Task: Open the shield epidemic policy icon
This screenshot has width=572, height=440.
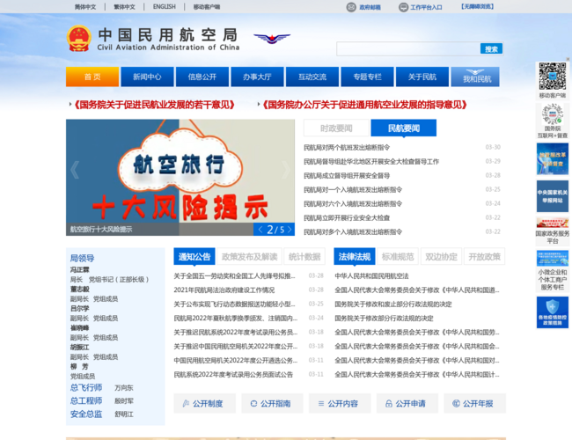Action: pos(553,312)
